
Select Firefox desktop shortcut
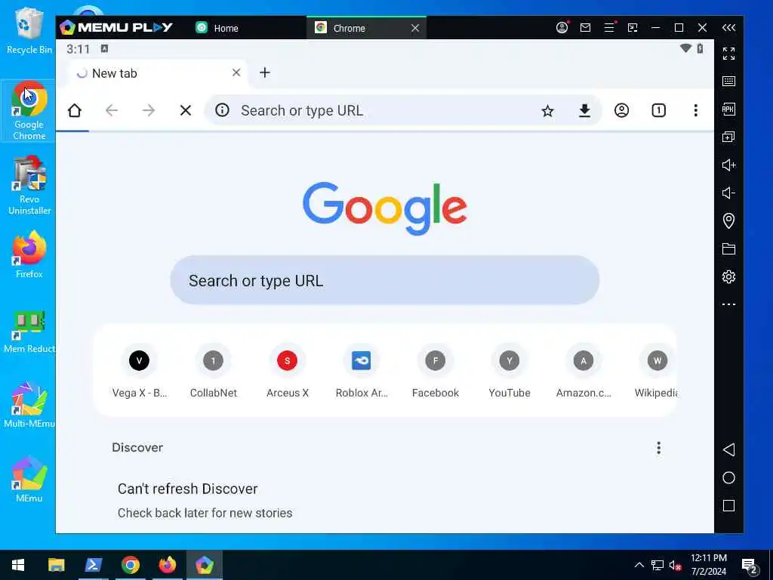coord(29,255)
